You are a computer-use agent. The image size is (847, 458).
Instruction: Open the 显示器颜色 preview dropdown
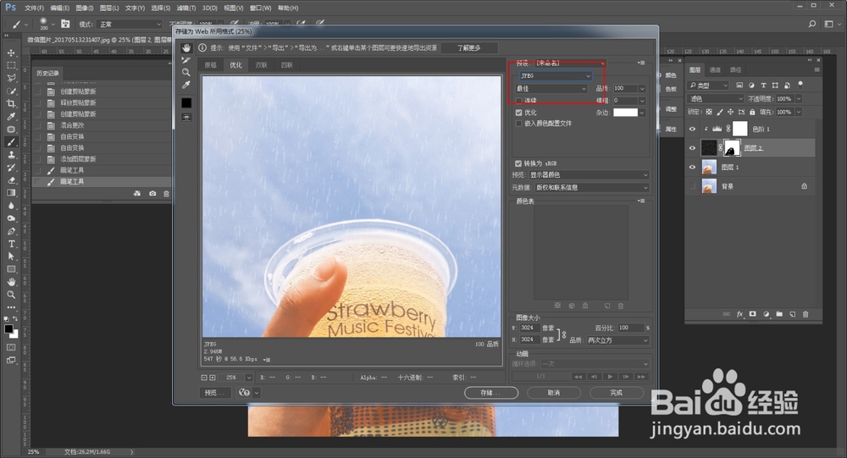[x=589, y=175]
